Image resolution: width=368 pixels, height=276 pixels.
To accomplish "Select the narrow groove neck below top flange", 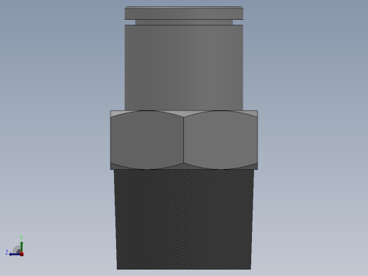I will (x=184, y=22).
